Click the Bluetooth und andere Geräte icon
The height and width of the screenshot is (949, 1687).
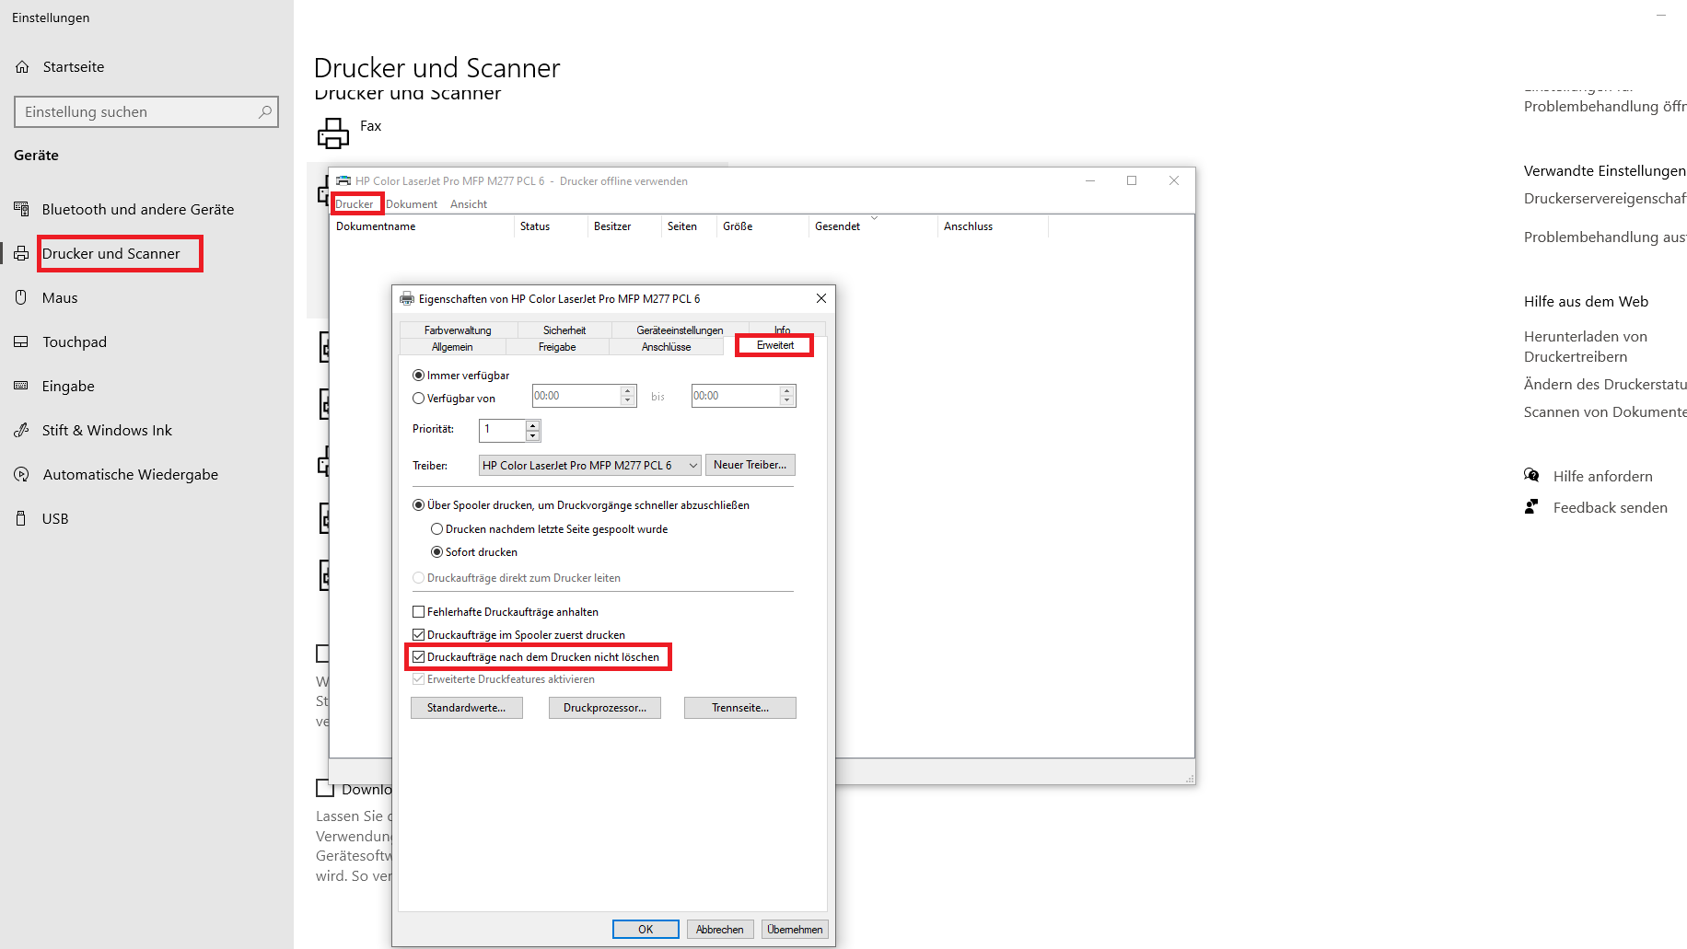[x=21, y=209]
